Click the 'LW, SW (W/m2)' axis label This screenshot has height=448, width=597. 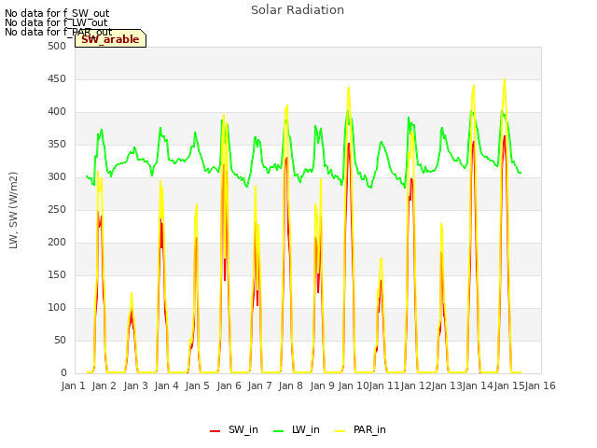(x=13, y=210)
